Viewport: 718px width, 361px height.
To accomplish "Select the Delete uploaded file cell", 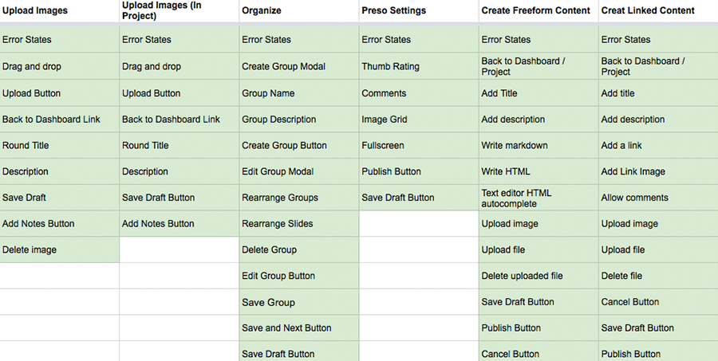I will pyautogui.click(x=538, y=276).
